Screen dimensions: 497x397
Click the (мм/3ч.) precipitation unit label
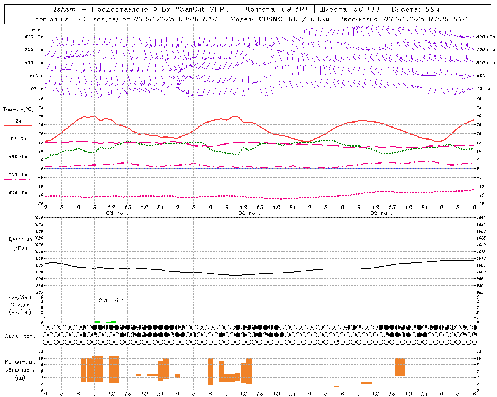coord(20,298)
